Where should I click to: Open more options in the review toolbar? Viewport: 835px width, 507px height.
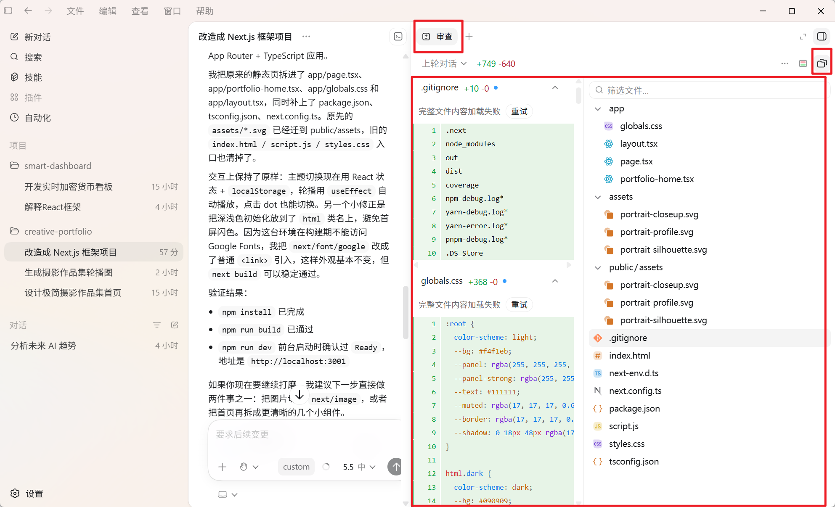pyautogui.click(x=785, y=63)
